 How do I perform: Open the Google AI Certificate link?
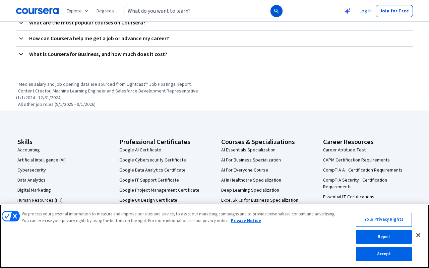click(x=140, y=150)
